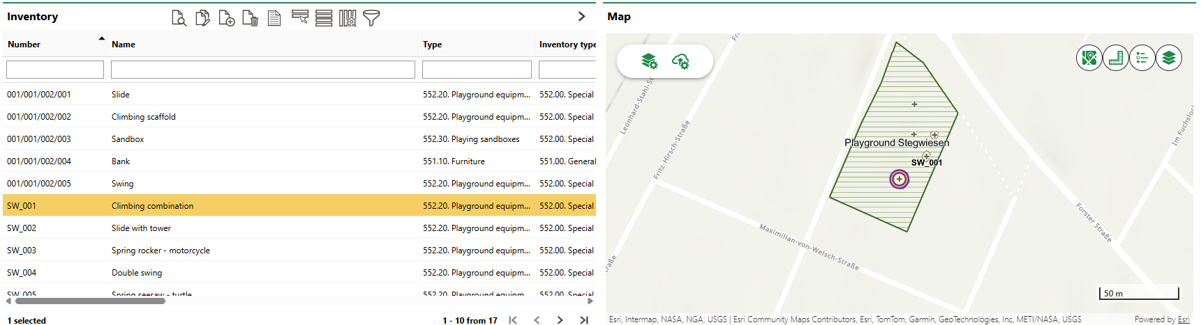Screen dimensions: 1201x325
Task: Sort by the Number column header
Action: click(x=24, y=45)
